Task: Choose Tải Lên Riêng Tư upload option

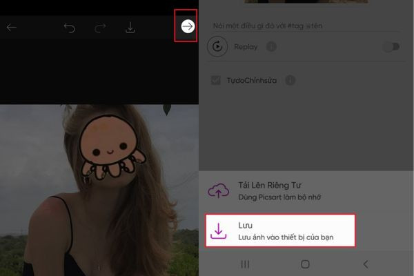Action: tap(306, 191)
